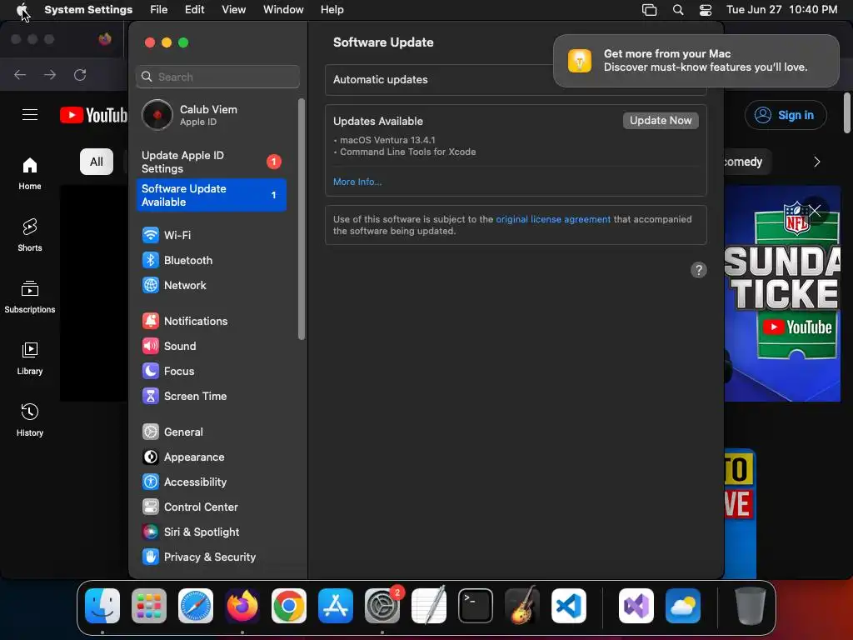This screenshot has width=853, height=640.
Task: Open Calub Viem Apple ID
Action: 211,115
